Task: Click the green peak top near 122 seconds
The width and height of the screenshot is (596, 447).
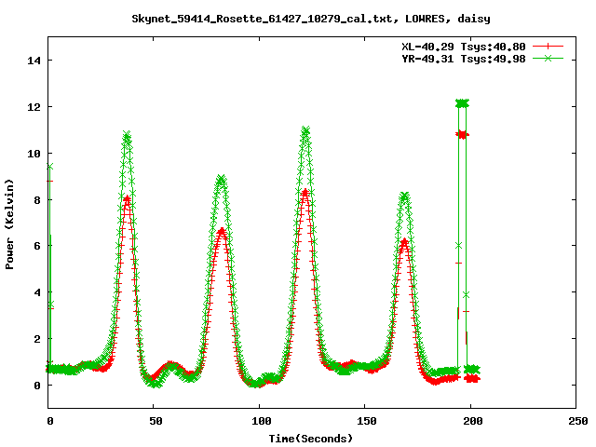Action: pyautogui.click(x=305, y=131)
